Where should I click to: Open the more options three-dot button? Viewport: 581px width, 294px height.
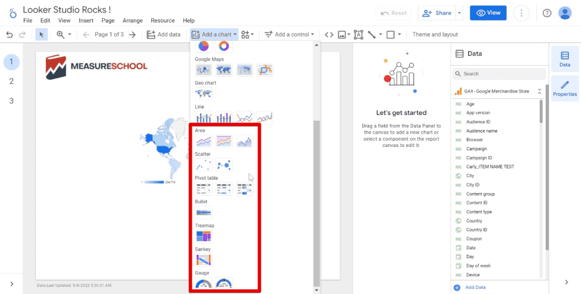coord(521,13)
